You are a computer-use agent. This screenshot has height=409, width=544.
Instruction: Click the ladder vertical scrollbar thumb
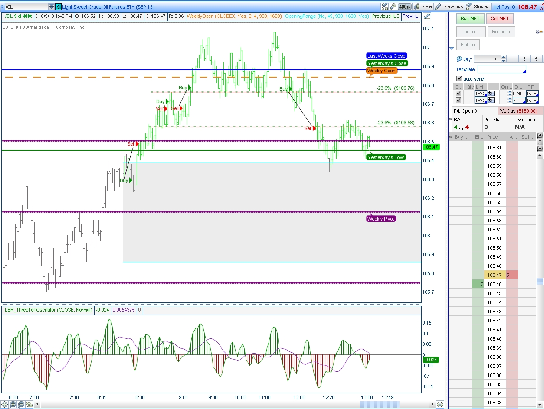coord(540,282)
